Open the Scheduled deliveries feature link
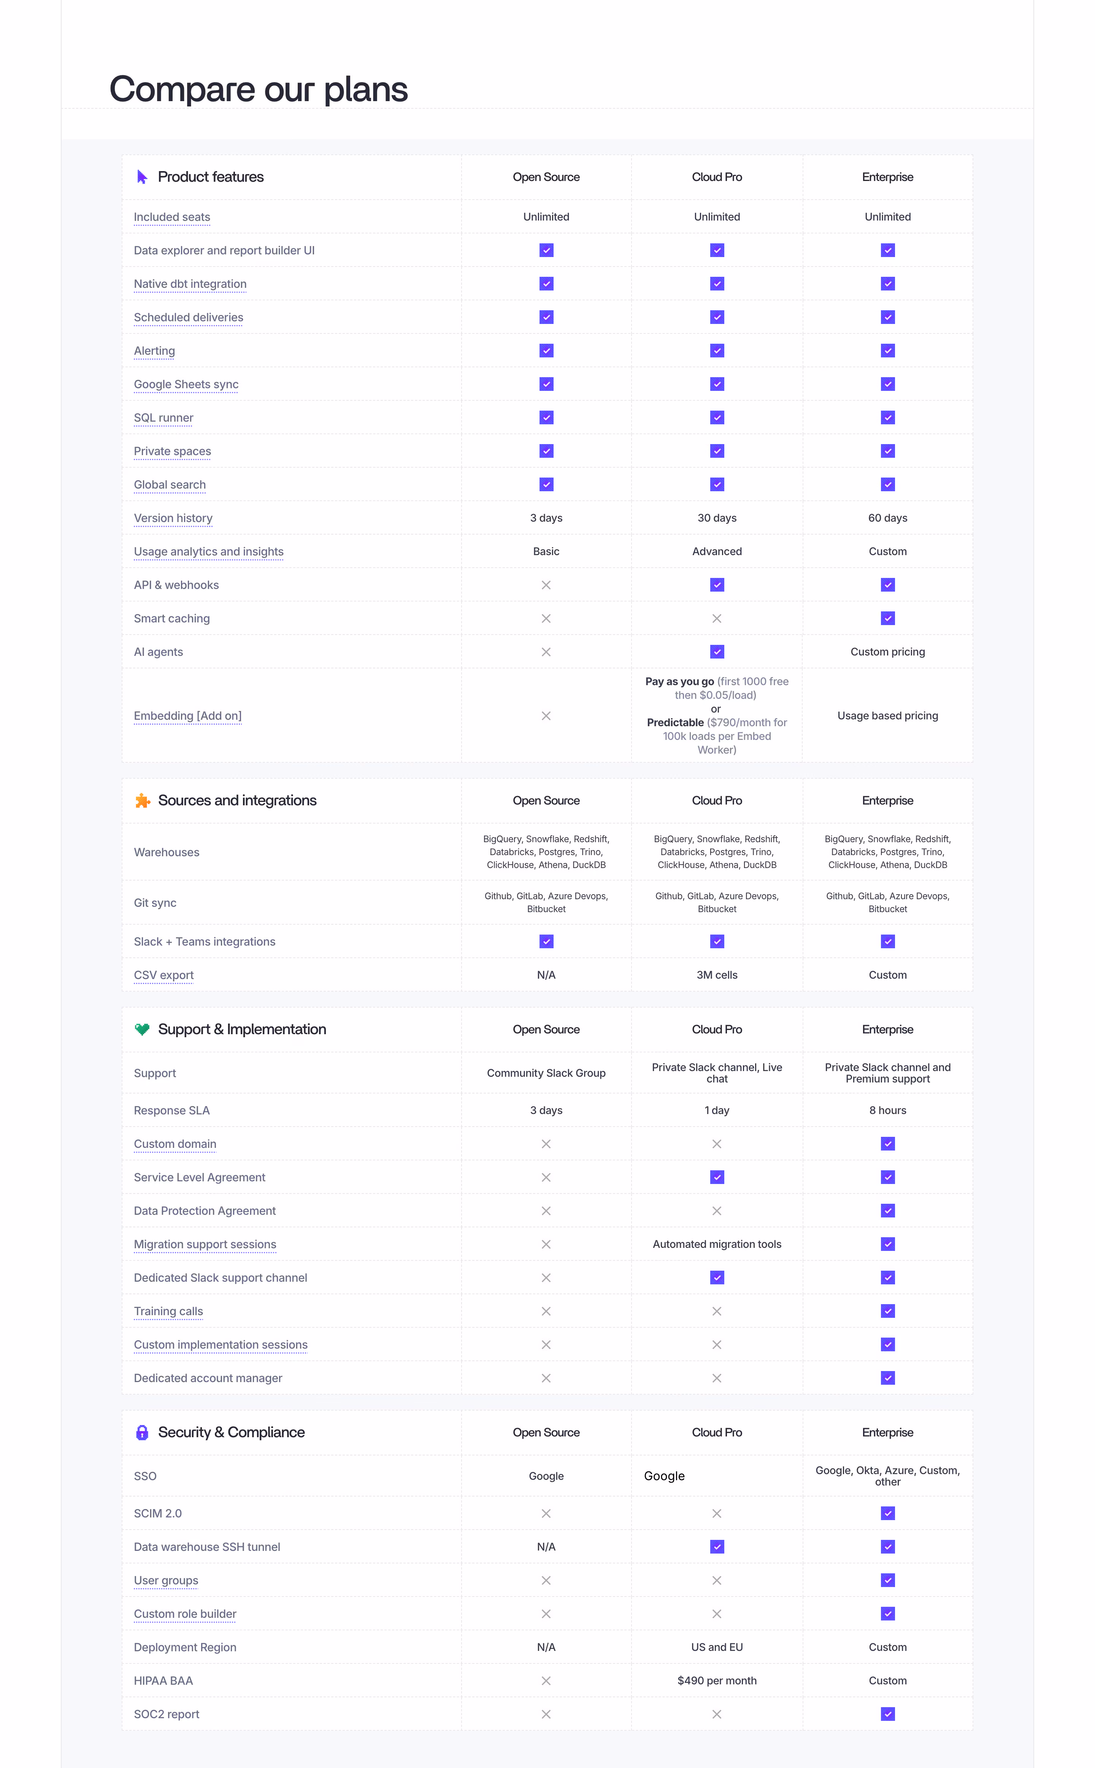Viewport: 1095px width, 1768px height. (x=188, y=317)
